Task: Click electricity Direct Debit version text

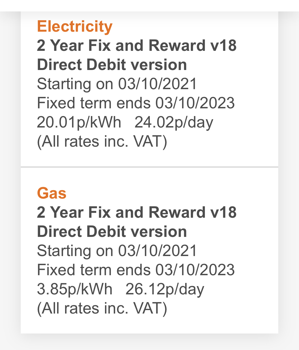Action: pyautogui.click(x=112, y=65)
